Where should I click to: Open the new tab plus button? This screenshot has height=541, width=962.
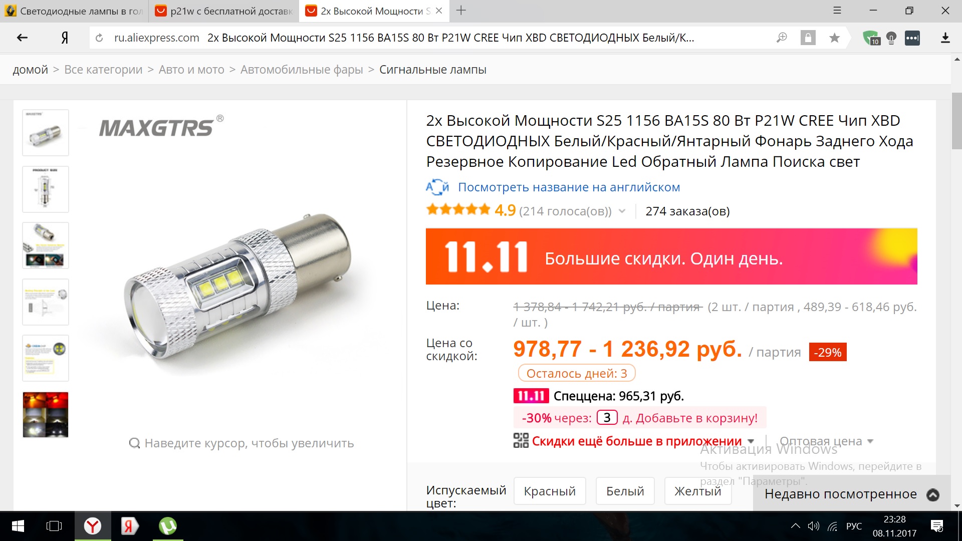[461, 11]
